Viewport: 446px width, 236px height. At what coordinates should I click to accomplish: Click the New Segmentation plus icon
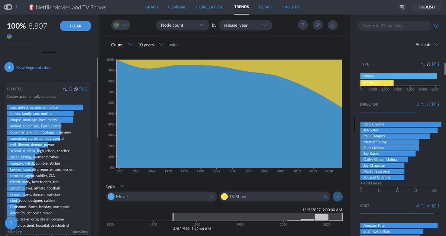[x=9, y=67]
